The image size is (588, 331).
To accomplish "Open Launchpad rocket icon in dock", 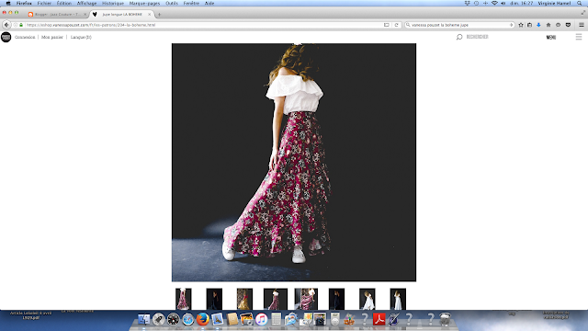I will [x=158, y=319].
